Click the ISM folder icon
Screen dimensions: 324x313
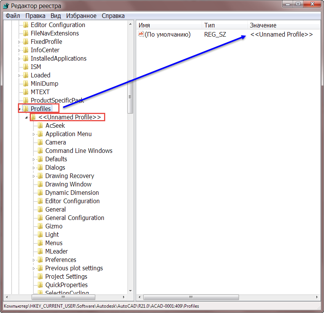click(26, 67)
